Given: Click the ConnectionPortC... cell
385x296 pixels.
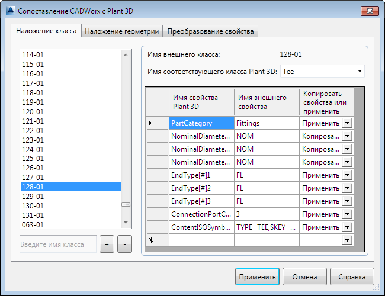Looking at the screenshot, I should (201, 214).
